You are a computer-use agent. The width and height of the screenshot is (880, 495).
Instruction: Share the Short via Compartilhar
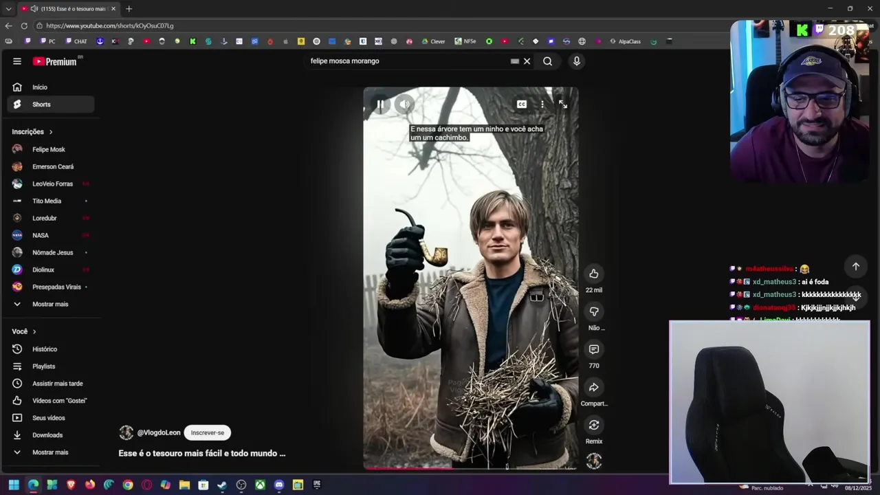(x=594, y=387)
